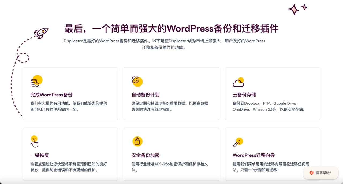Viewport: 343px width, 184px height.
Task: Click the database backup icon
Action: point(36,81)
